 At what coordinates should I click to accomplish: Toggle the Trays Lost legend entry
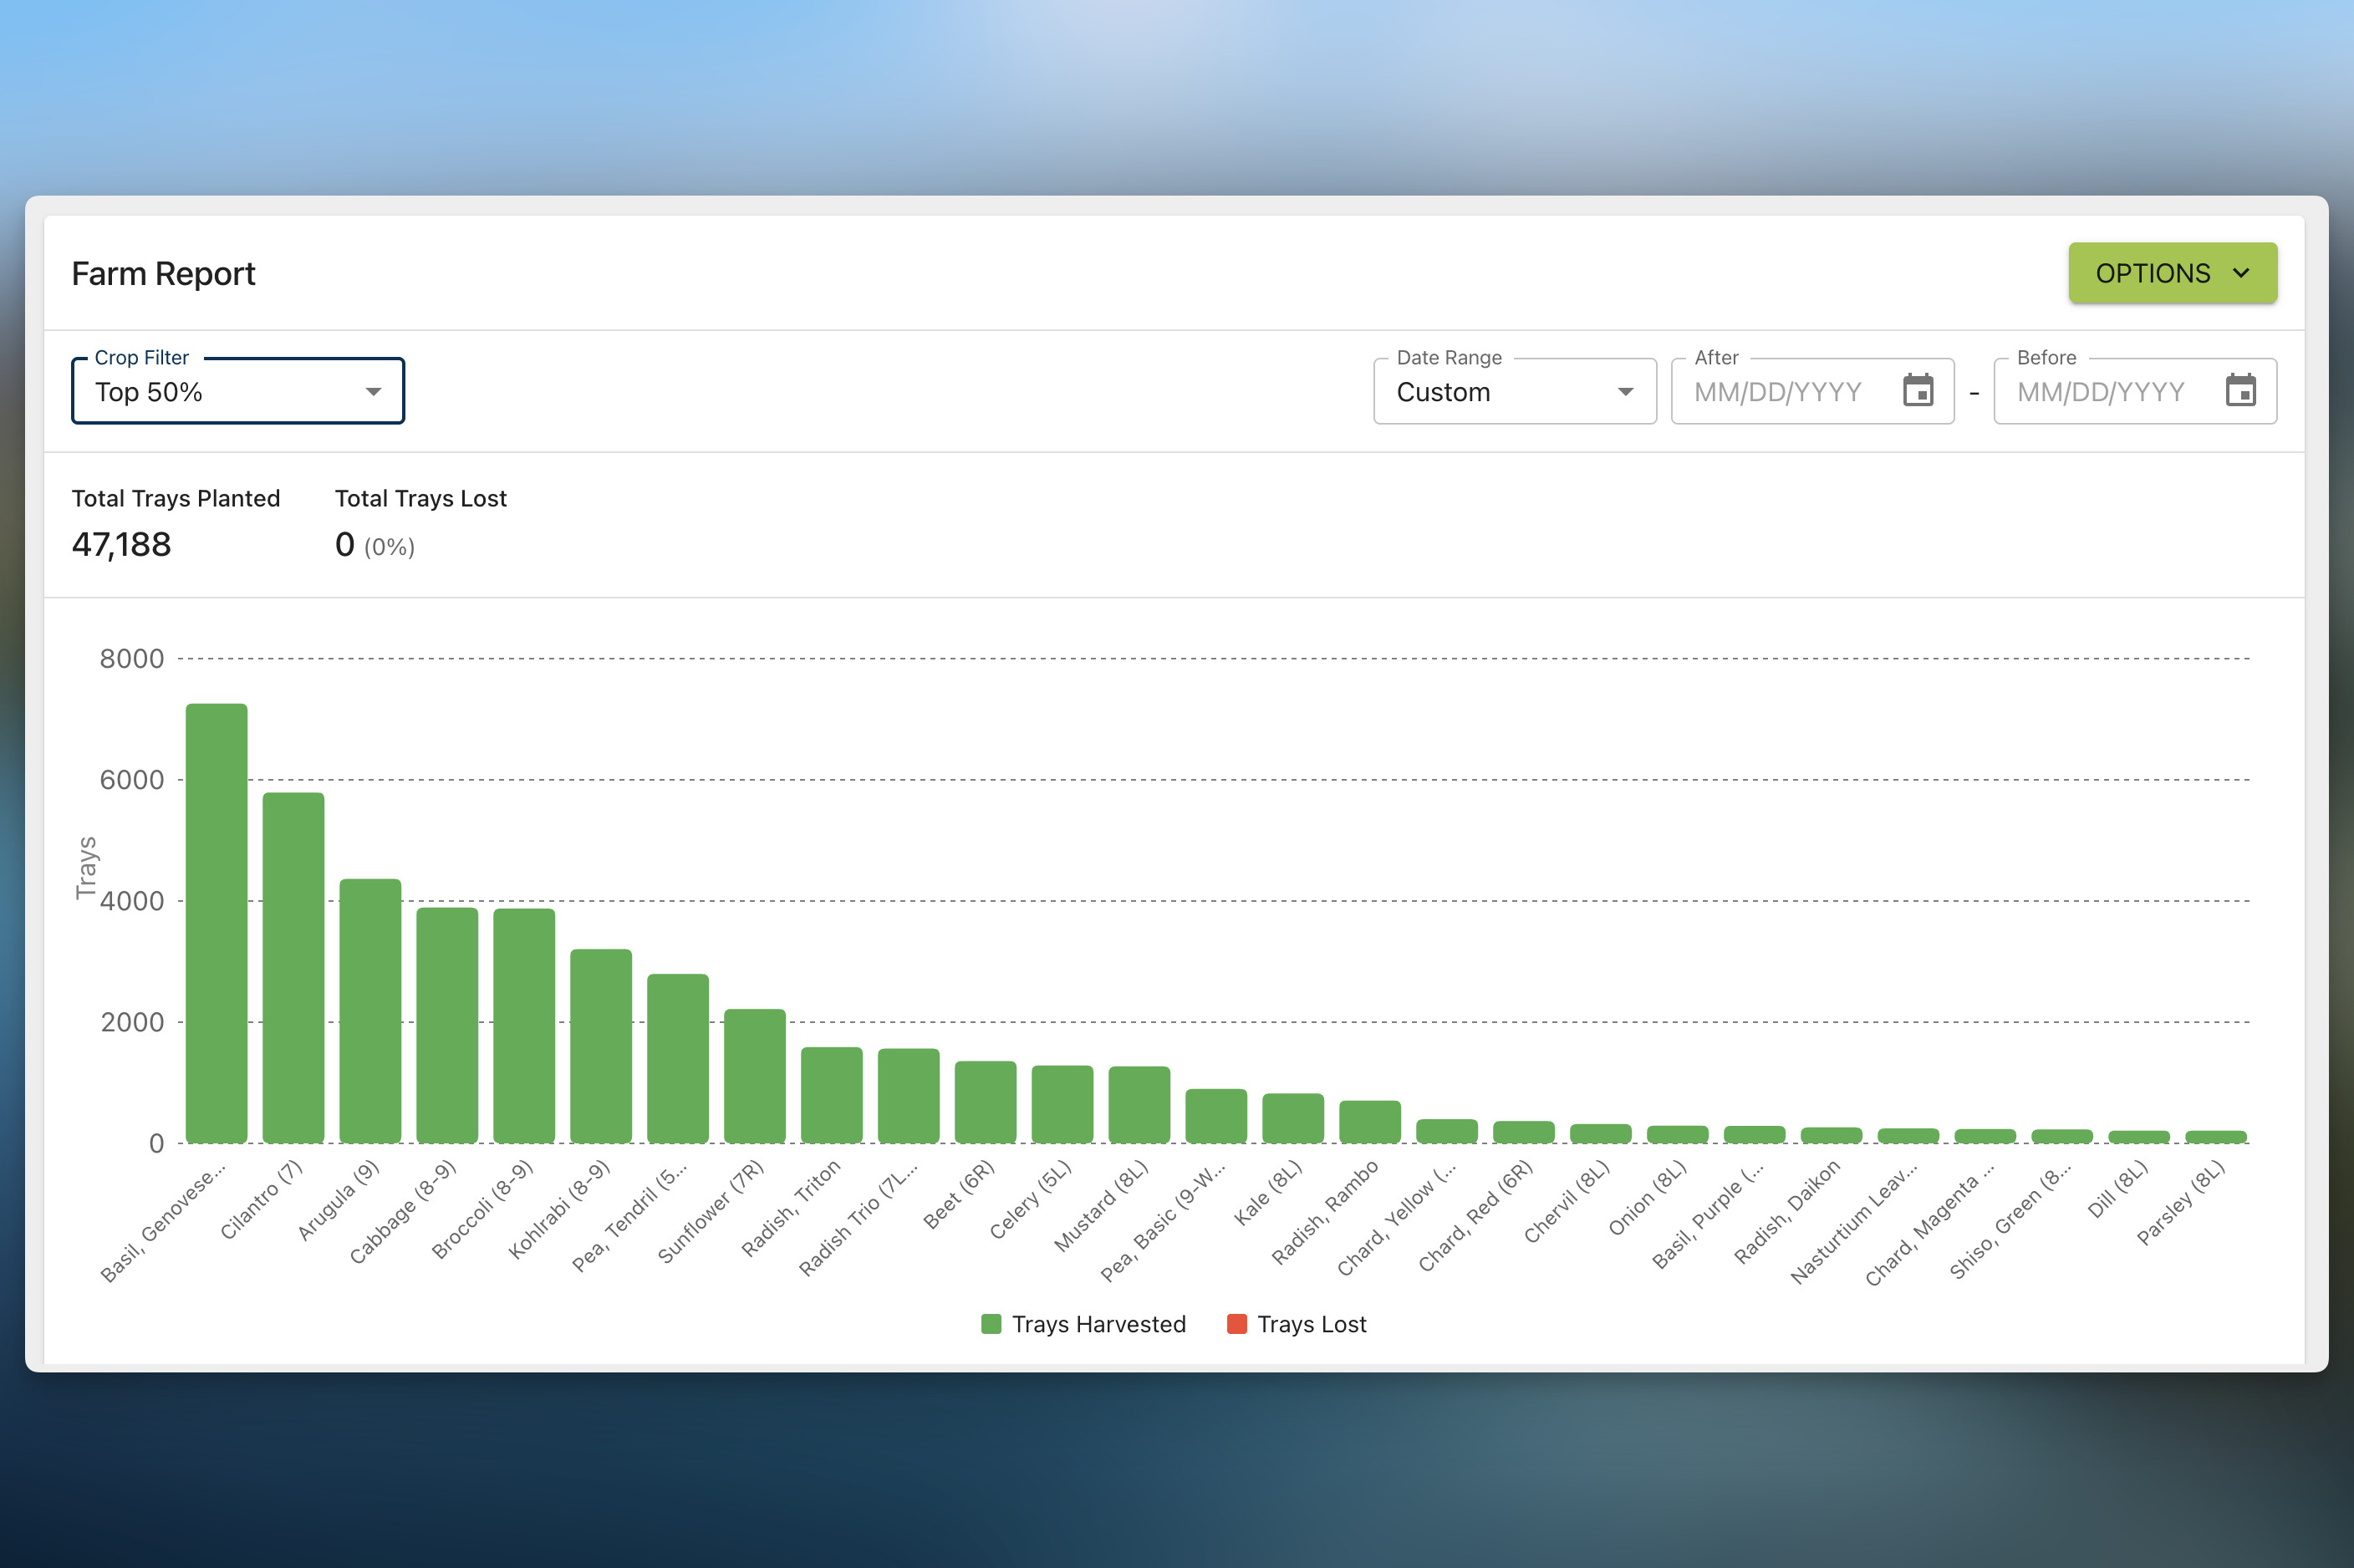[1296, 1324]
